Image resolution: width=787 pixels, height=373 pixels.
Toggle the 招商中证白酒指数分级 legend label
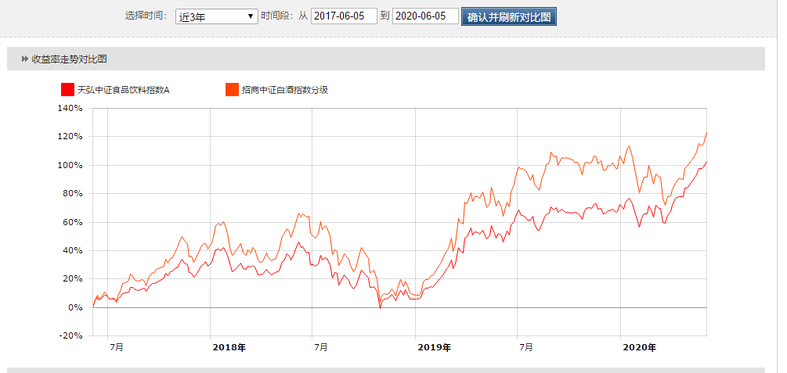pyautogui.click(x=284, y=90)
